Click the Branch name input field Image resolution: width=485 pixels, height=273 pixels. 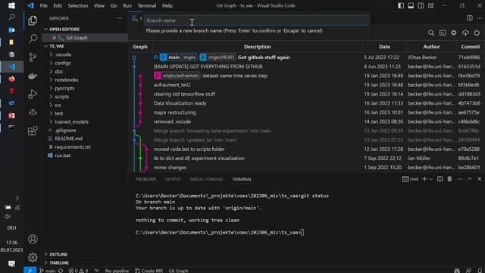tap(256, 20)
